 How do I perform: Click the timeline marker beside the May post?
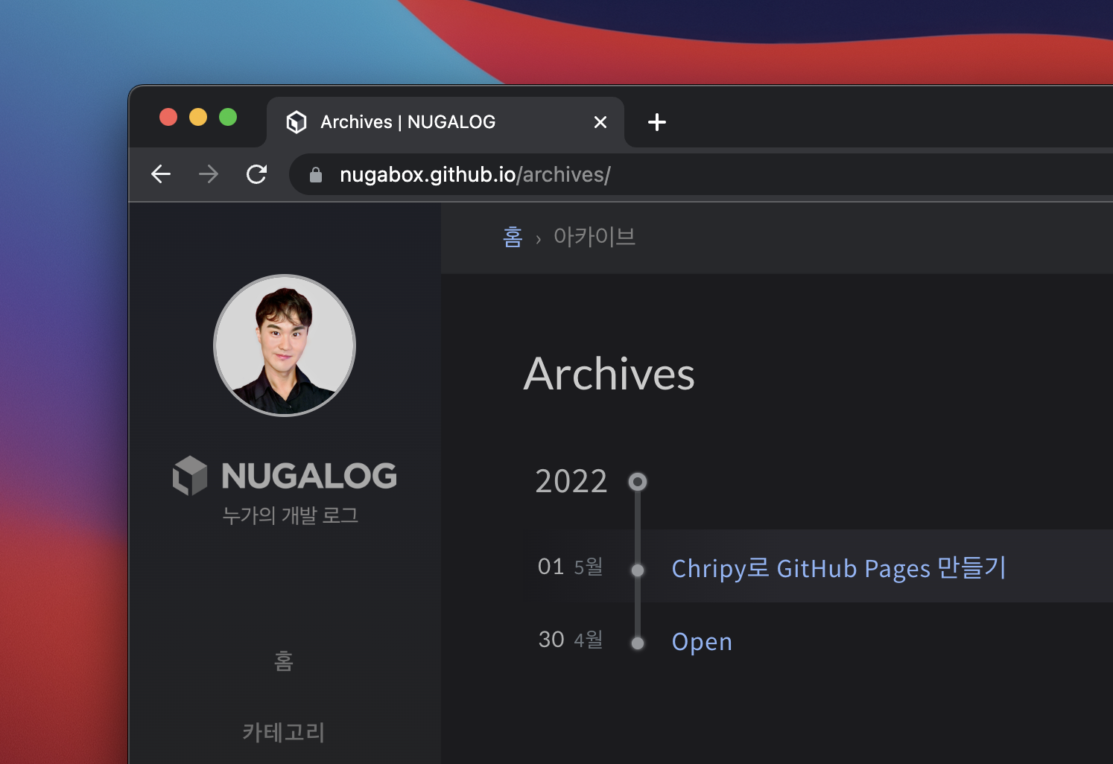[637, 570]
